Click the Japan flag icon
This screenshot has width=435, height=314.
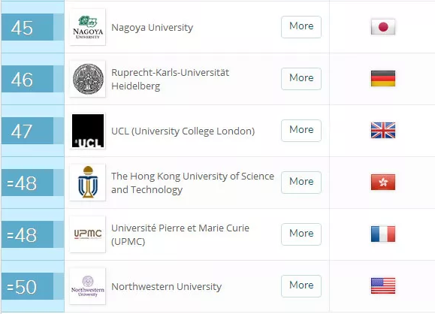pyautogui.click(x=383, y=27)
